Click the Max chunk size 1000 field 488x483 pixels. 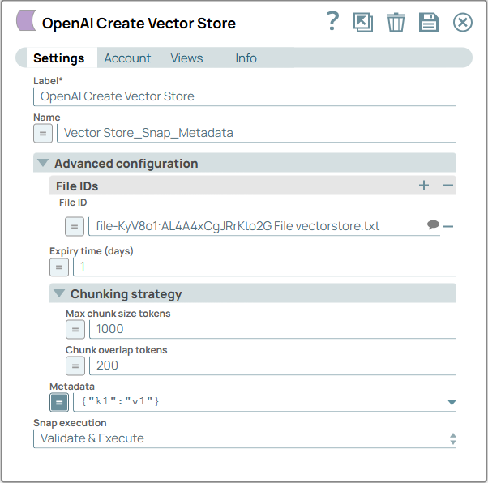click(273, 329)
